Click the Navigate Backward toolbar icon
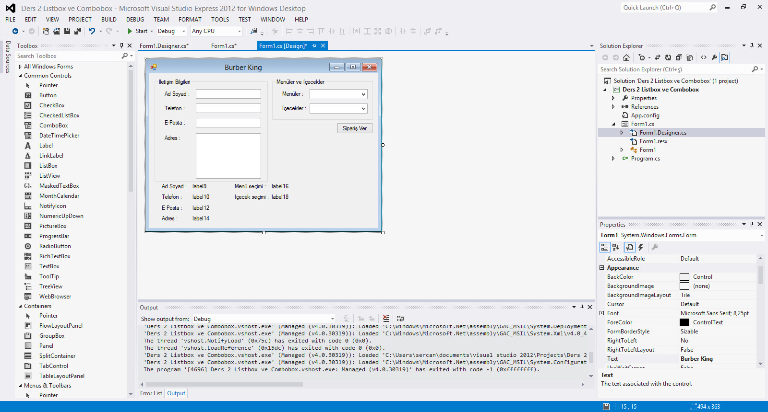This screenshot has height=412, width=768. point(15,31)
